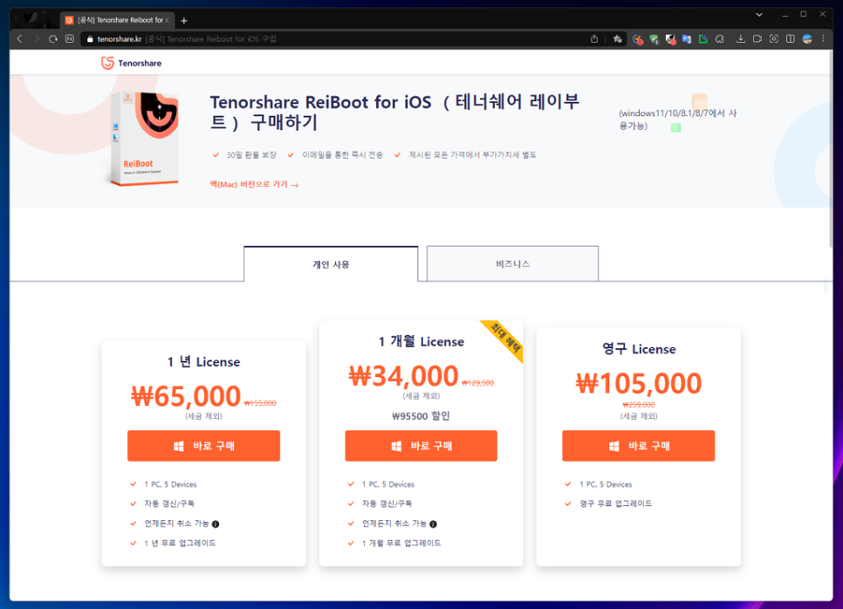Viewport: 843px width, 609px height.
Task: Open the browser three-dot menu
Action: (x=823, y=39)
